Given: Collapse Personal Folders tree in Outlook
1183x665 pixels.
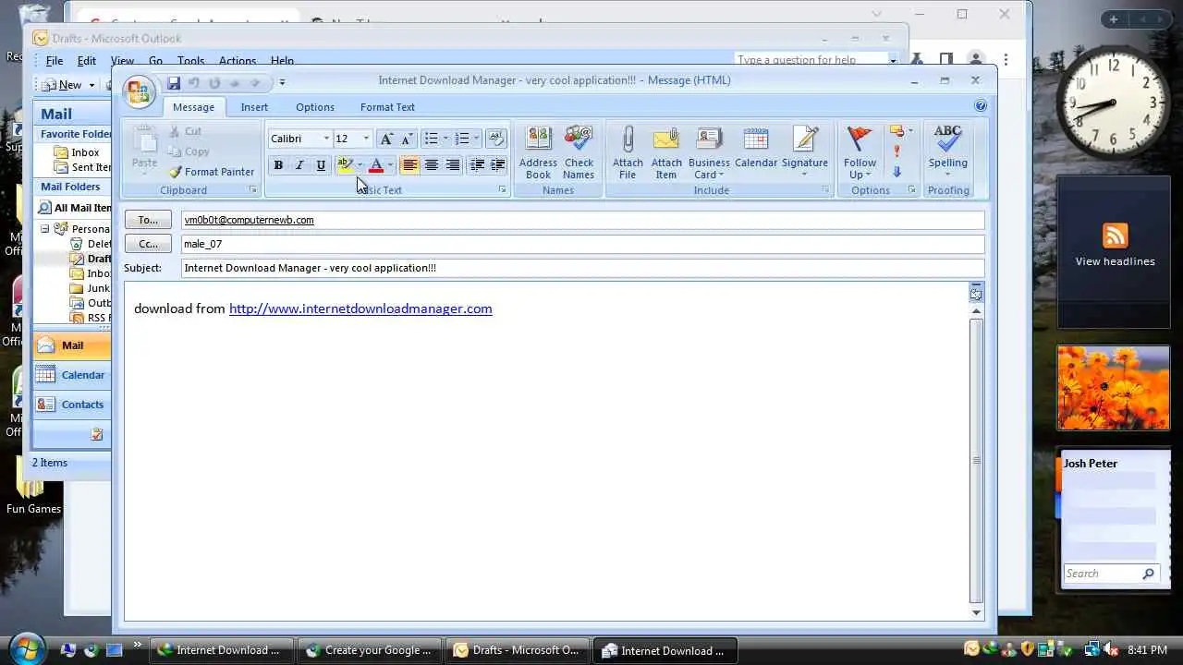Looking at the screenshot, I should coord(44,229).
